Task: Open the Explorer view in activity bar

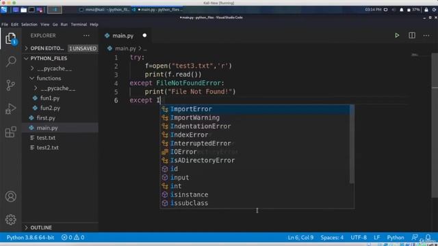Action: (11, 38)
